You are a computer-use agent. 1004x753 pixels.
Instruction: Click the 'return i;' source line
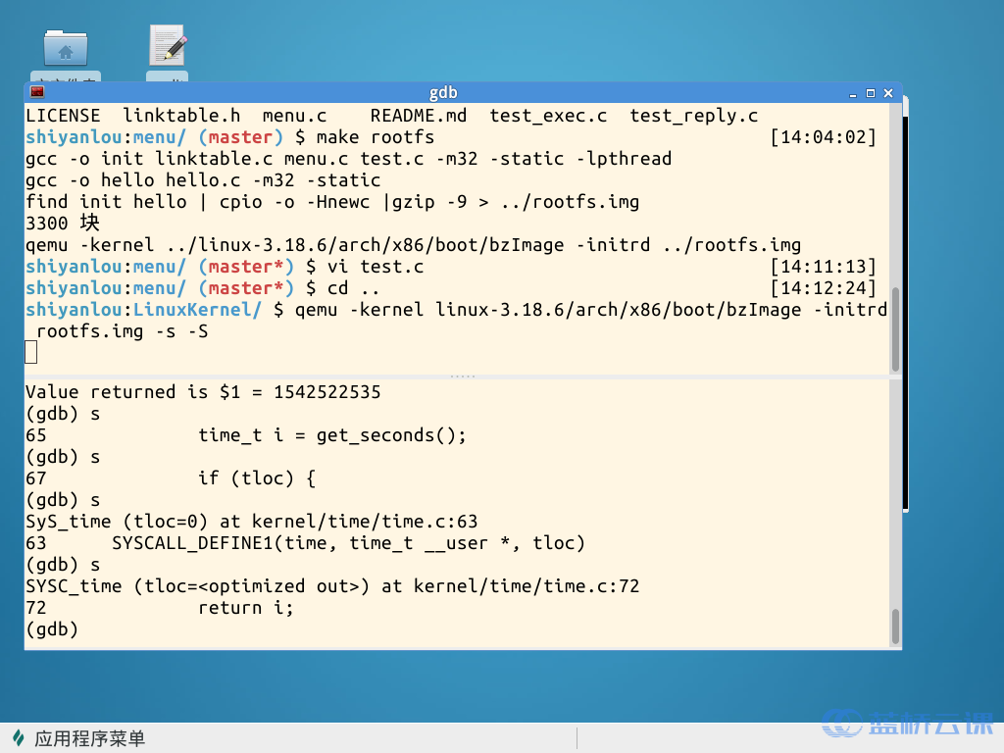click(245, 608)
